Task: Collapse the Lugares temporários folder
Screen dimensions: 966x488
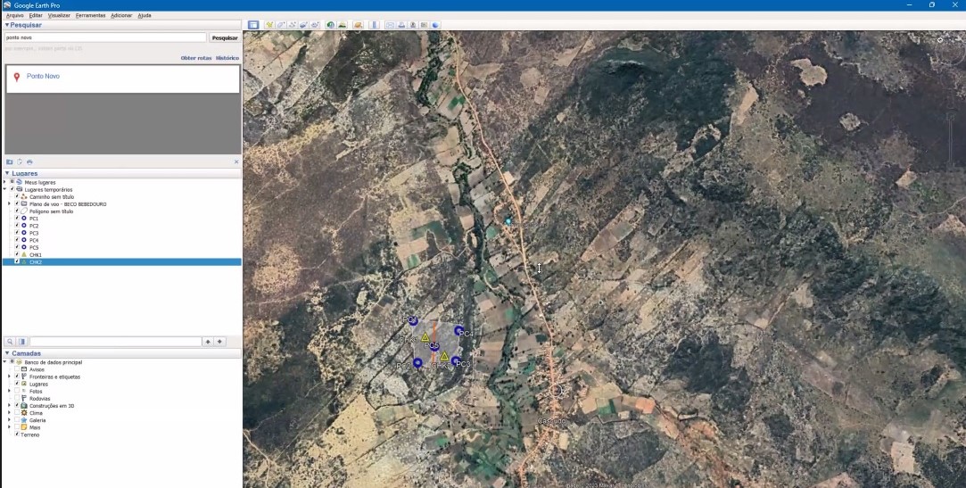Action: pyautogui.click(x=5, y=189)
